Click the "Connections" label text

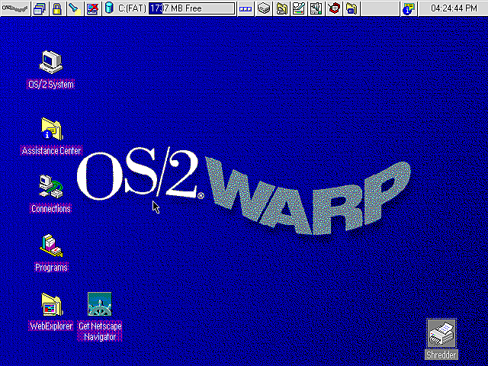51,208
